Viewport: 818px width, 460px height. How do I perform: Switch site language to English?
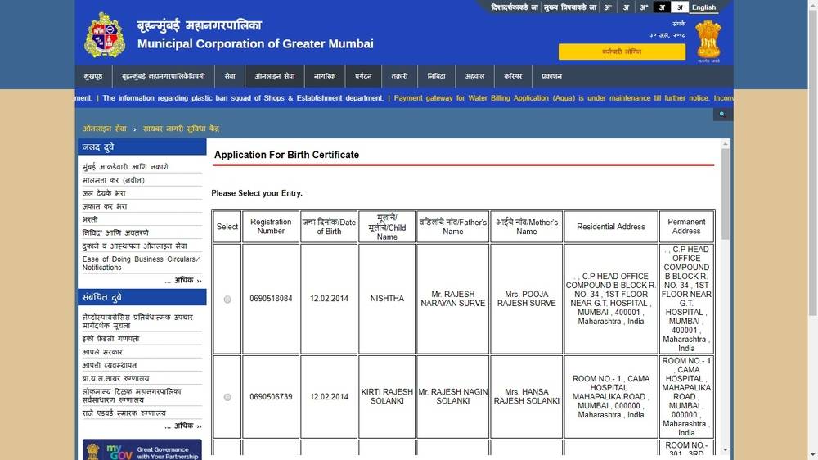click(703, 7)
